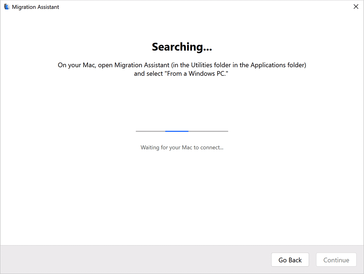Click the Migration Assistant window title text
364x274 pixels.
point(35,7)
